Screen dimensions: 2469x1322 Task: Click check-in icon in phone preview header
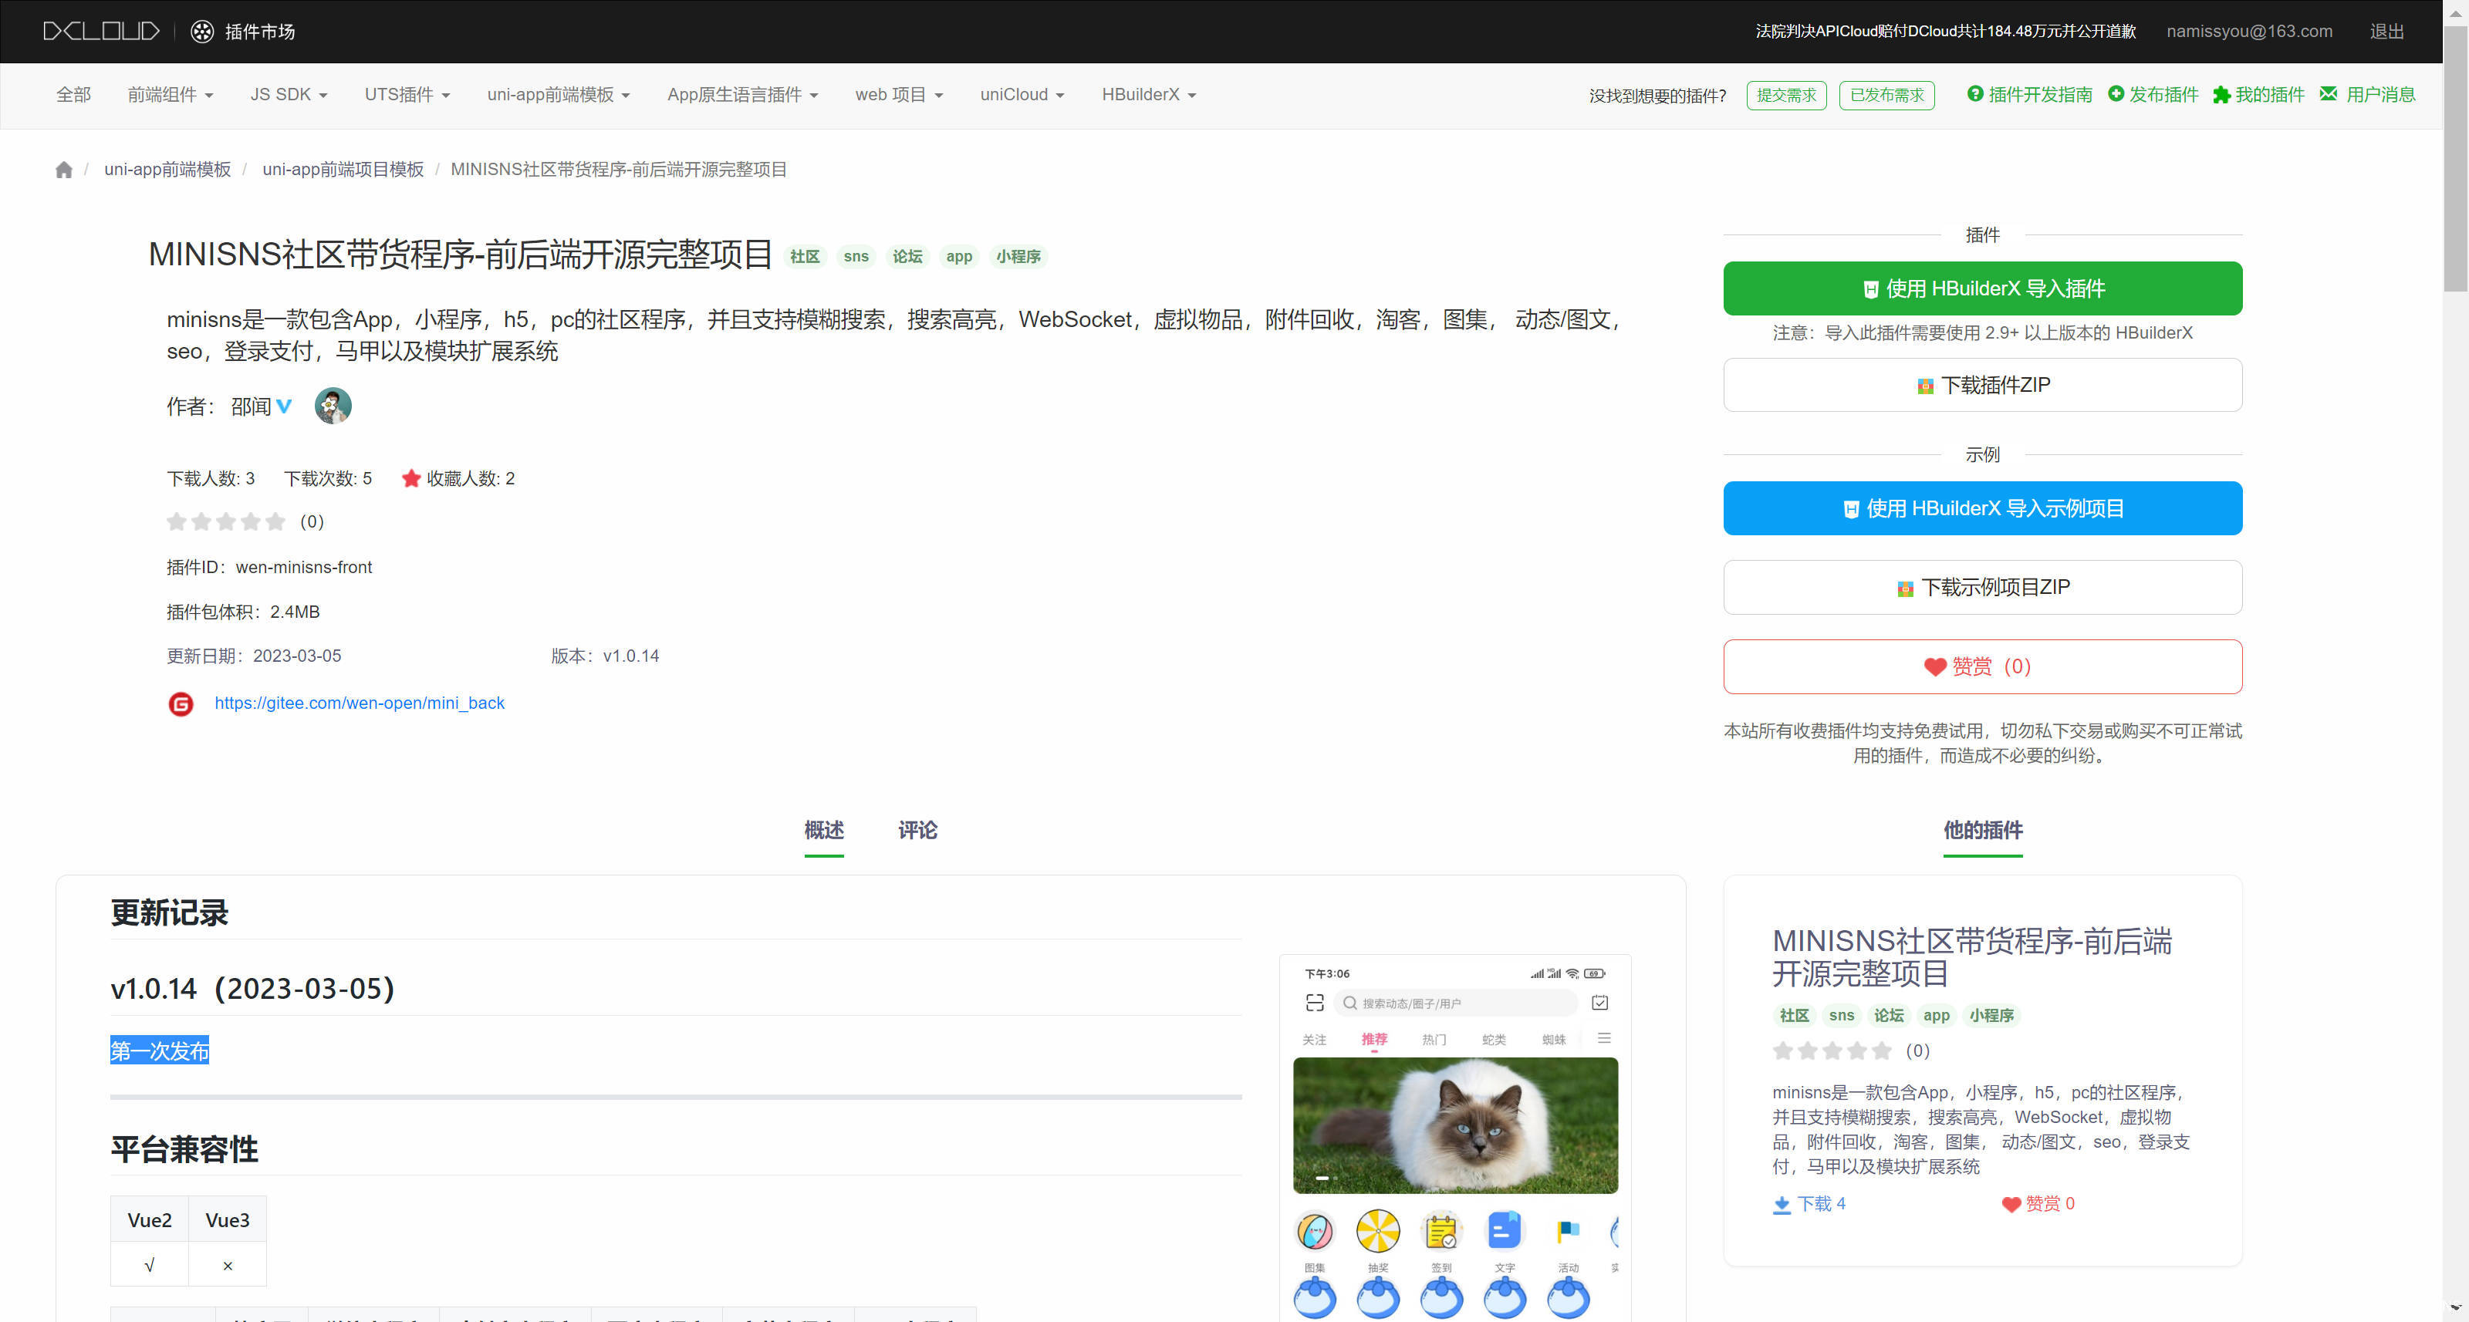[1599, 1002]
